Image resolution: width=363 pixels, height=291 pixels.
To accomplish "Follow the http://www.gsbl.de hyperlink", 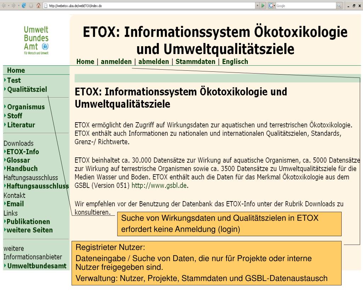I will (x=159, y=185).
